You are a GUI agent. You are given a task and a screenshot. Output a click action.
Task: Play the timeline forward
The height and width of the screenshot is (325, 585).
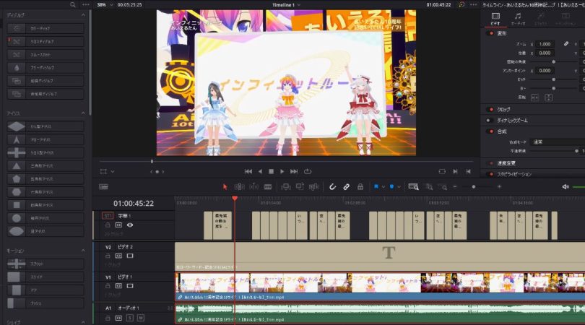tap(282, 171)
